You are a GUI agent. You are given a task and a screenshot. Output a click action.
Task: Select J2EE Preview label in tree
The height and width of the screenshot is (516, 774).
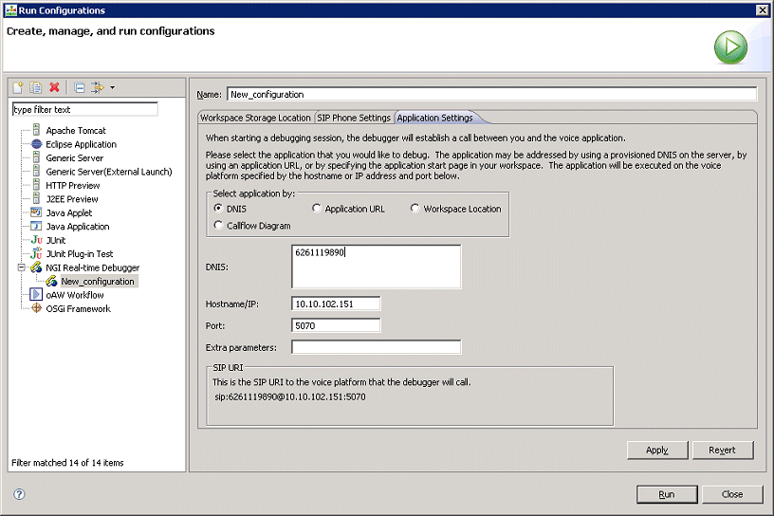click(x=71, y=199)
